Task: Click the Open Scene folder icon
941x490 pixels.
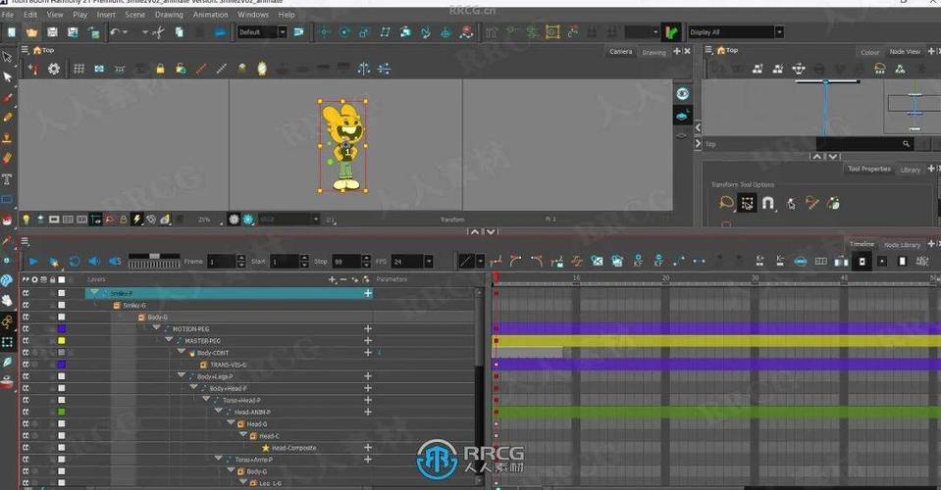Action: tap(31, 32)
